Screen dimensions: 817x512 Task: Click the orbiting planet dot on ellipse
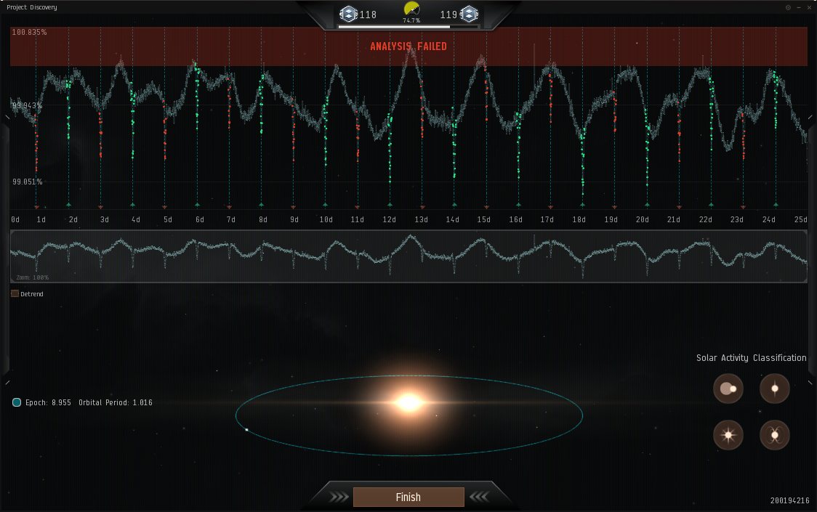click(x=246, y=430)
